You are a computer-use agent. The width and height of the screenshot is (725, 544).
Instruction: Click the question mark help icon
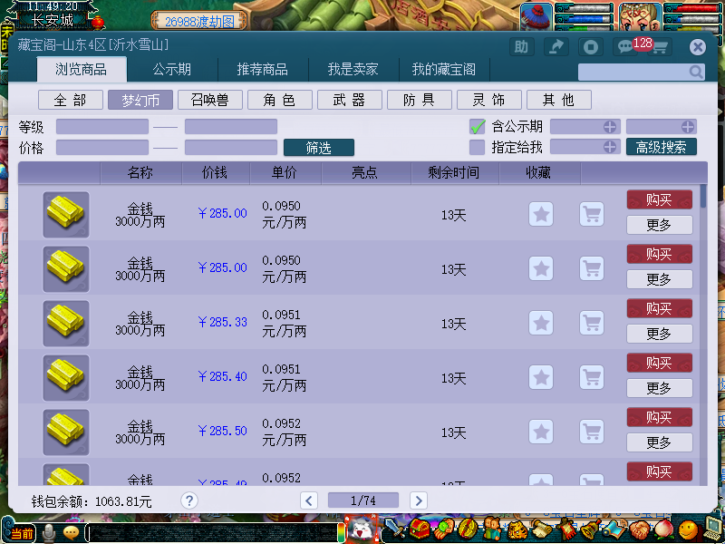coord(189,500)
